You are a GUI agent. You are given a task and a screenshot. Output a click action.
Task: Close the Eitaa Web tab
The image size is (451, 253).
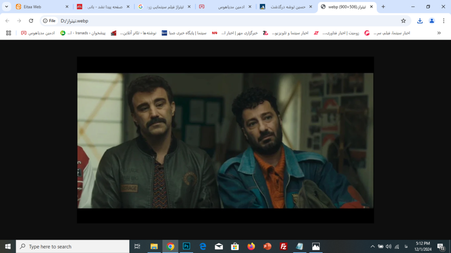tap(67, 7)
